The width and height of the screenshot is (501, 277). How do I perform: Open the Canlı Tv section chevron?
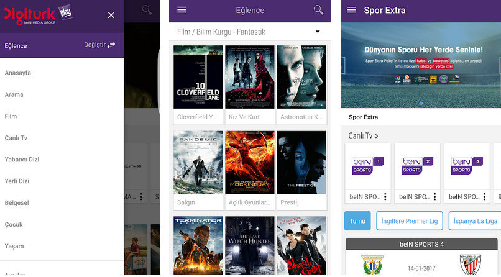[x=377, y=136]
